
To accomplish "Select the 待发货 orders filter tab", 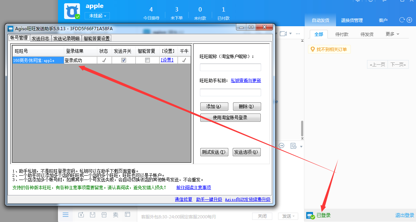I will coord(367,34).
